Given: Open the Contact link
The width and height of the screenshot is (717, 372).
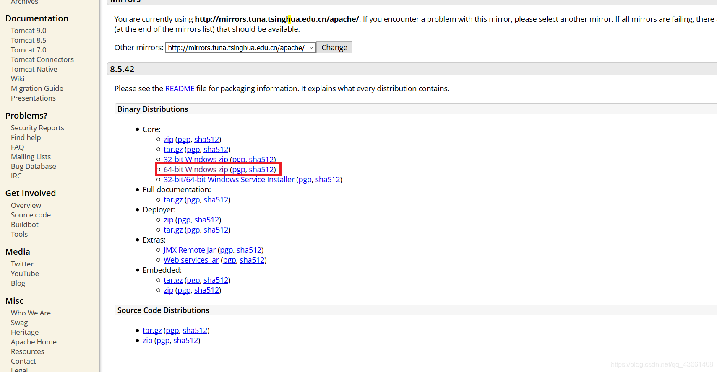Looking at the screenshot, I should pos(23,361).
